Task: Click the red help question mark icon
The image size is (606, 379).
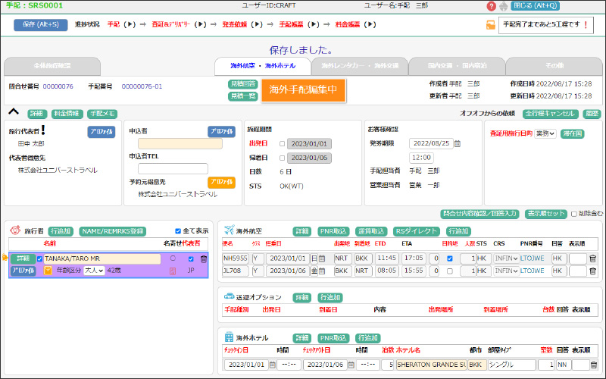Action: [x=491, y=6]
